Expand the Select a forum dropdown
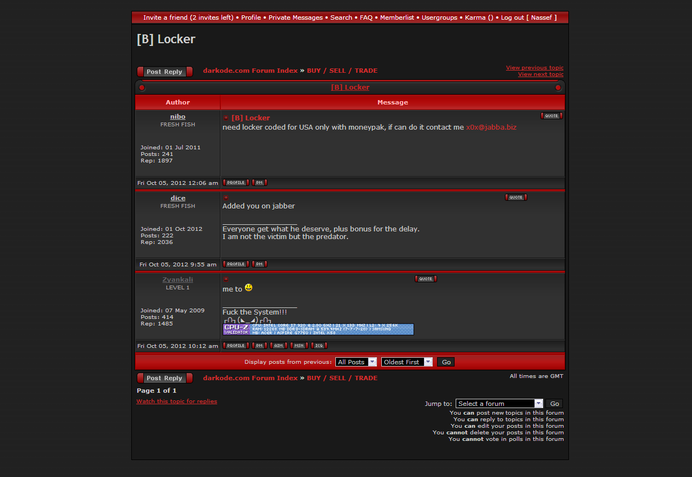The height and width of the screenshot is (477, 692). point(499,404)
